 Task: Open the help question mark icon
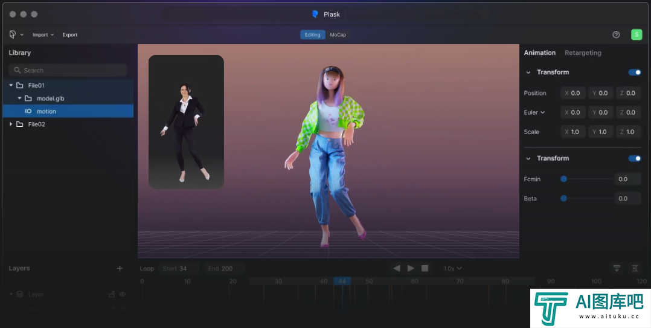[x=616, y=35]
